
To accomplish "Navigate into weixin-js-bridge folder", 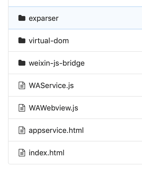I will (57, 63).
